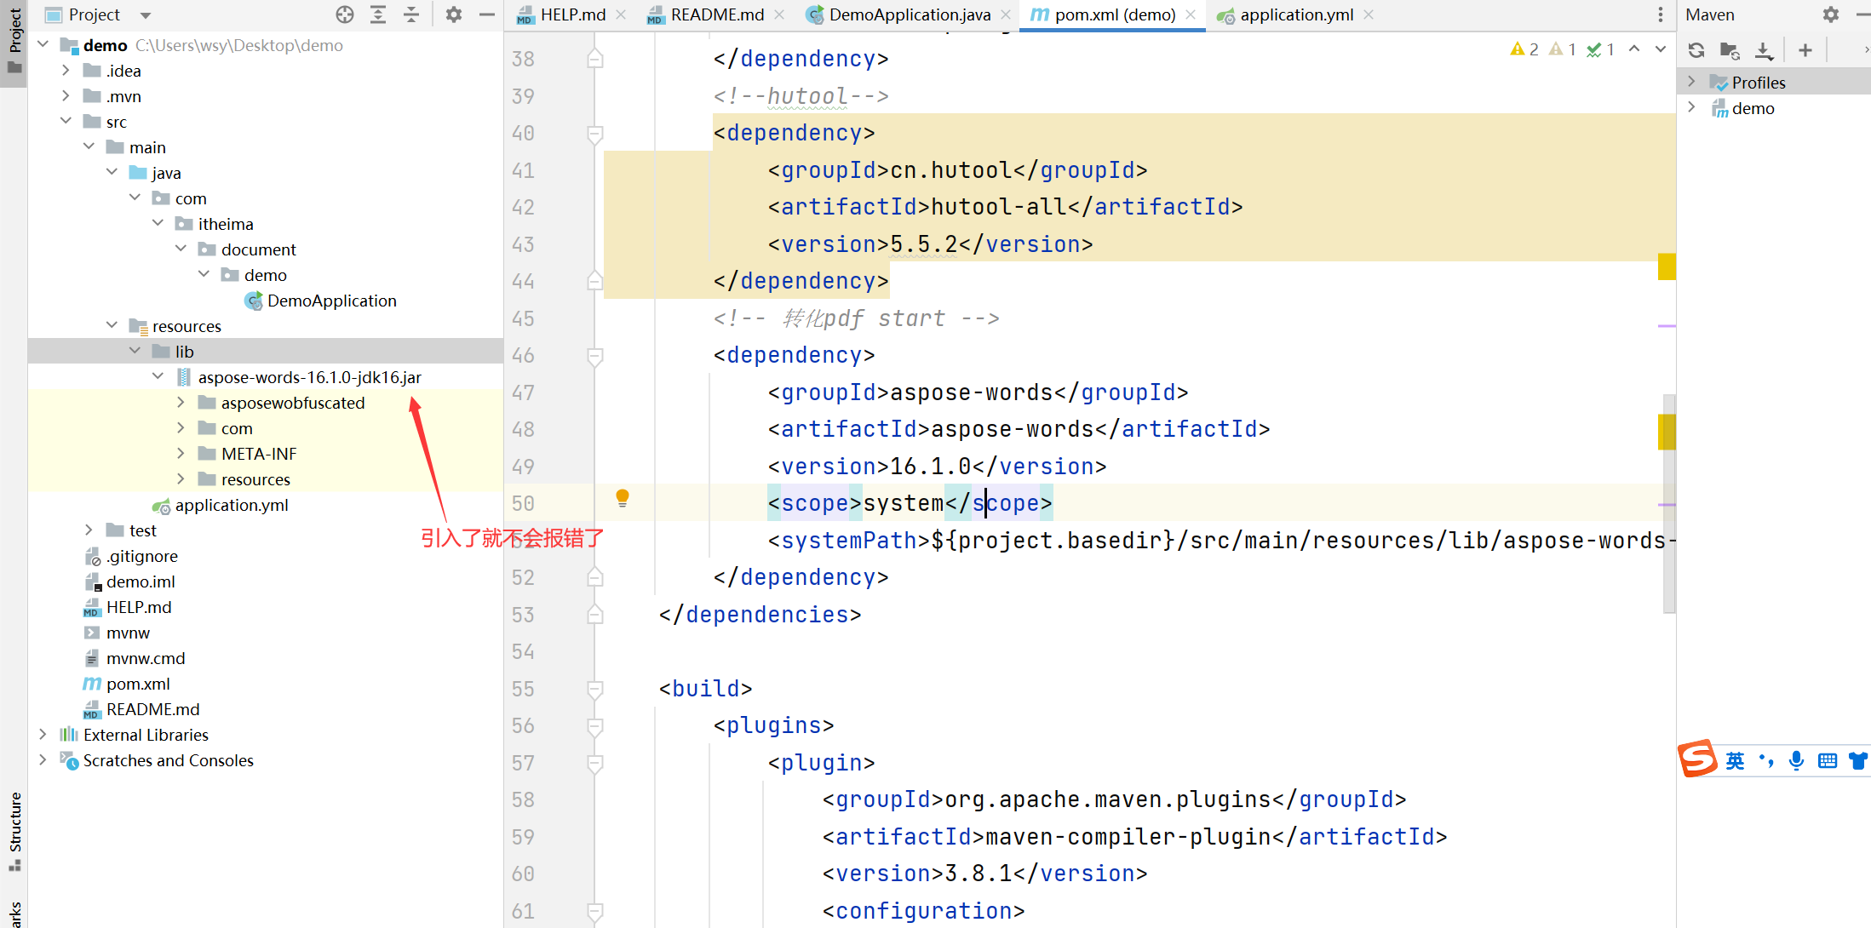Click the locate/select opened file icon
This screenshot has width=1871, height=928.
click(344, 14)
